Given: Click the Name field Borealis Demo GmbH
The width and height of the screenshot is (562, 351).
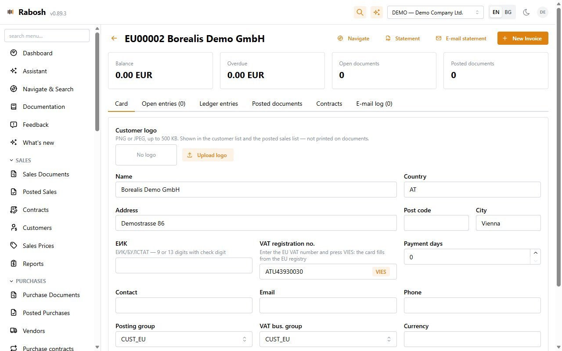Looking at the screenshot, I should (256, 190).
